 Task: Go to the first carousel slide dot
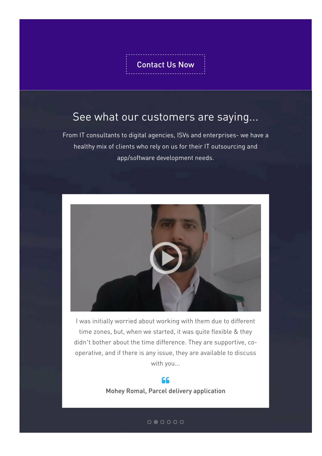[x=149, y=422]
